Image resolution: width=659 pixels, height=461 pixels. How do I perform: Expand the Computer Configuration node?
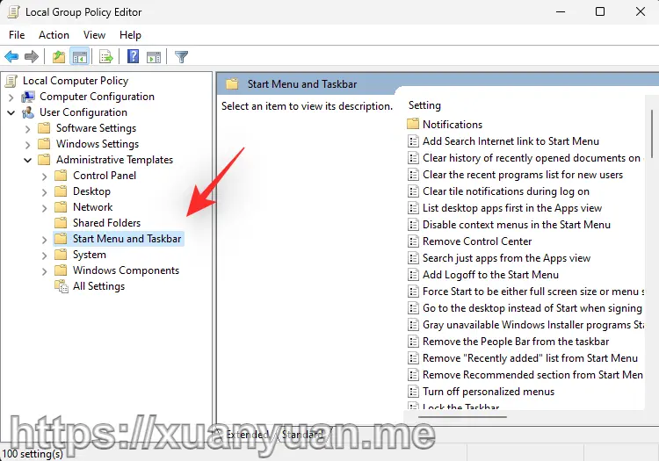tap(11, 97)
